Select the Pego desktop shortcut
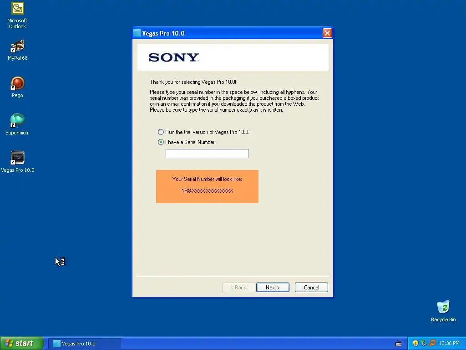 [17, 87]
